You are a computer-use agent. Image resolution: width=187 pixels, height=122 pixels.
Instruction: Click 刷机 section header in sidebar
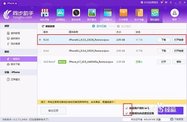[x=19, y=52]
